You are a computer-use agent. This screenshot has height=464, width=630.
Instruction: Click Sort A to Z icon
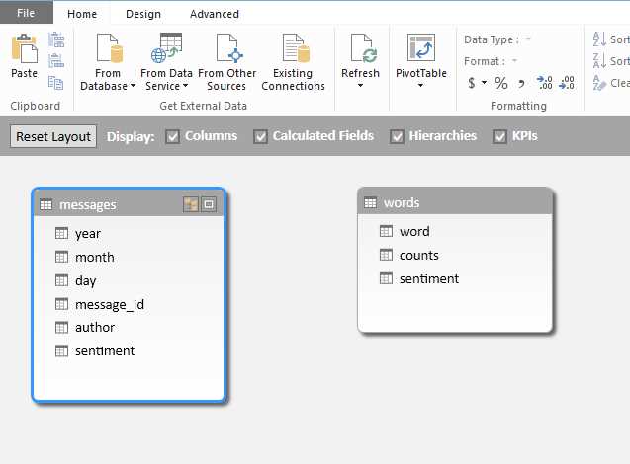tap(599, 39)
